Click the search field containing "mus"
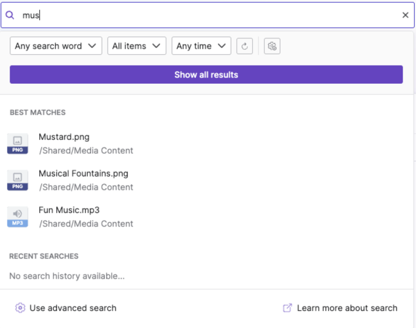416x328 pixels. (x=207, y=15)
